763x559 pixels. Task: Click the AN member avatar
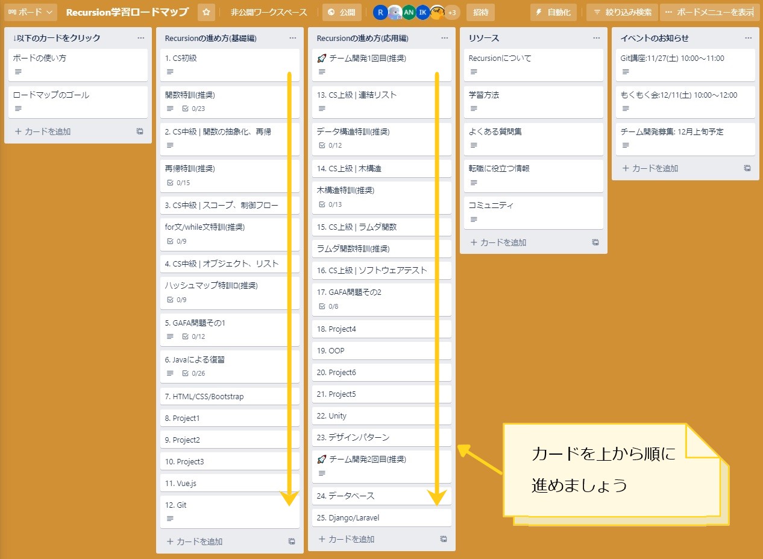(x=409, y=12)
